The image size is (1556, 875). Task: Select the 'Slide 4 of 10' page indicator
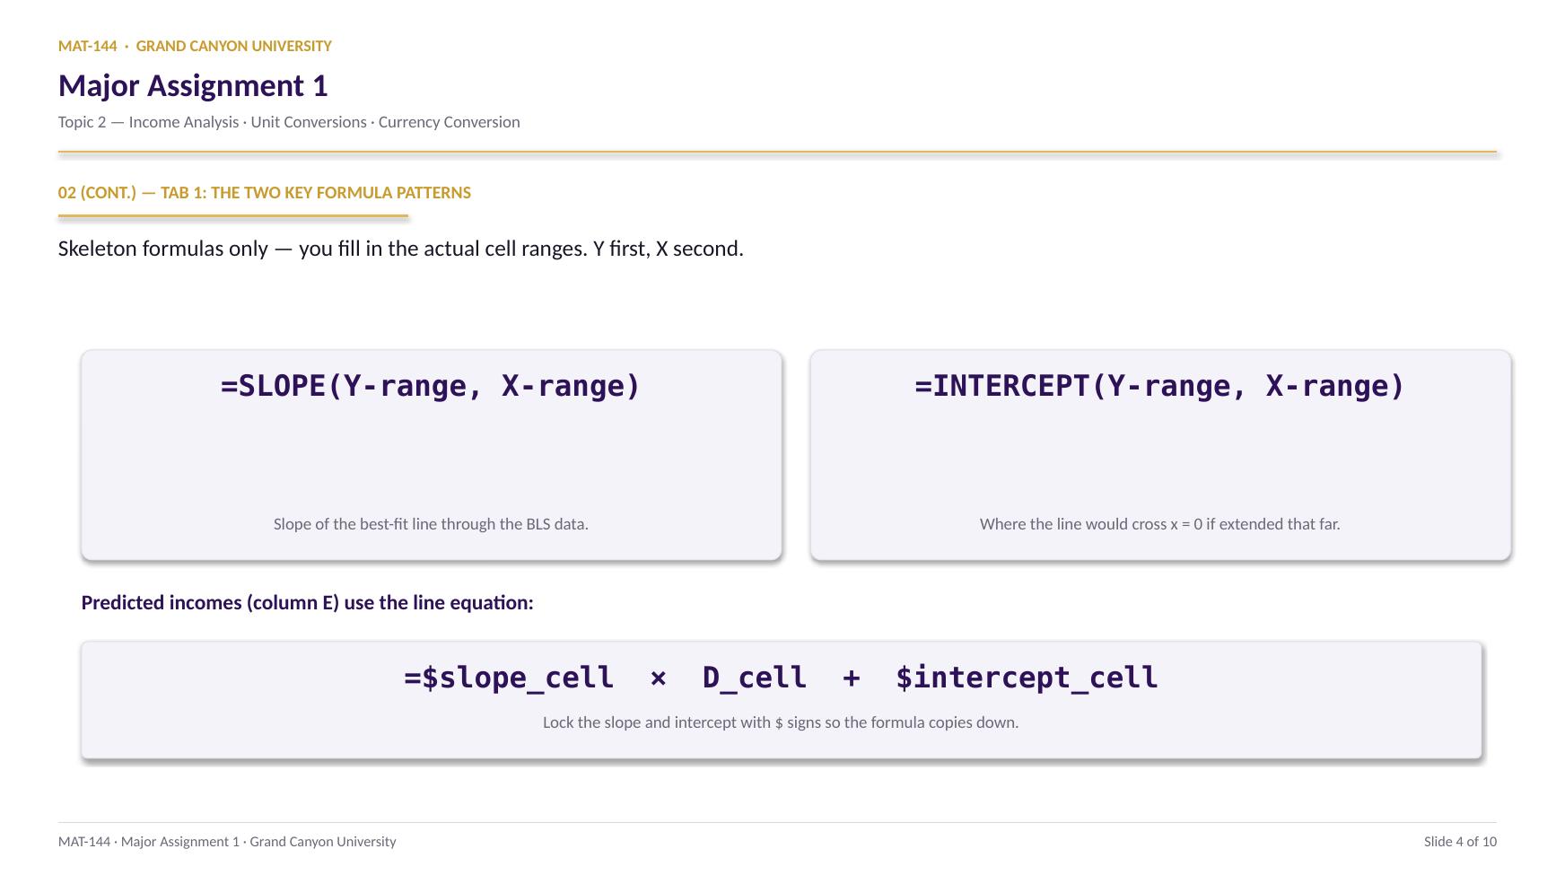[1460, 842]
